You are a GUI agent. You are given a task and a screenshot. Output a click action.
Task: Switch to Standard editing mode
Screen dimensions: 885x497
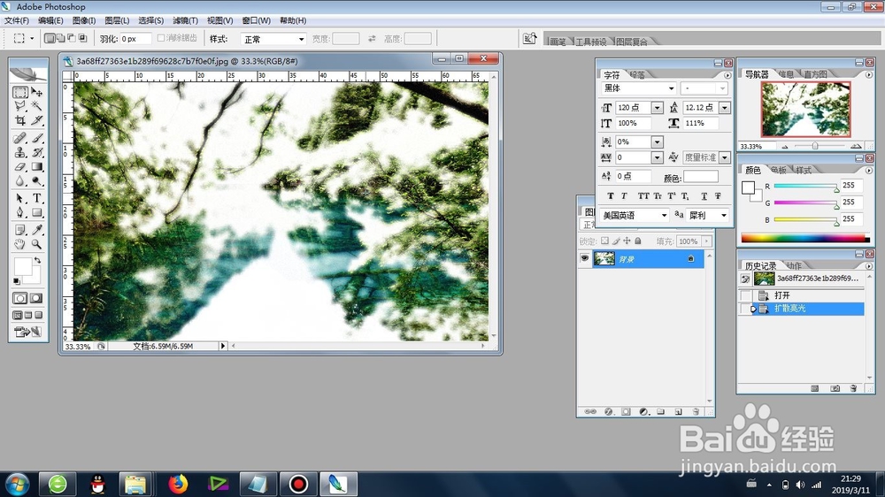(x=20, y=298)
